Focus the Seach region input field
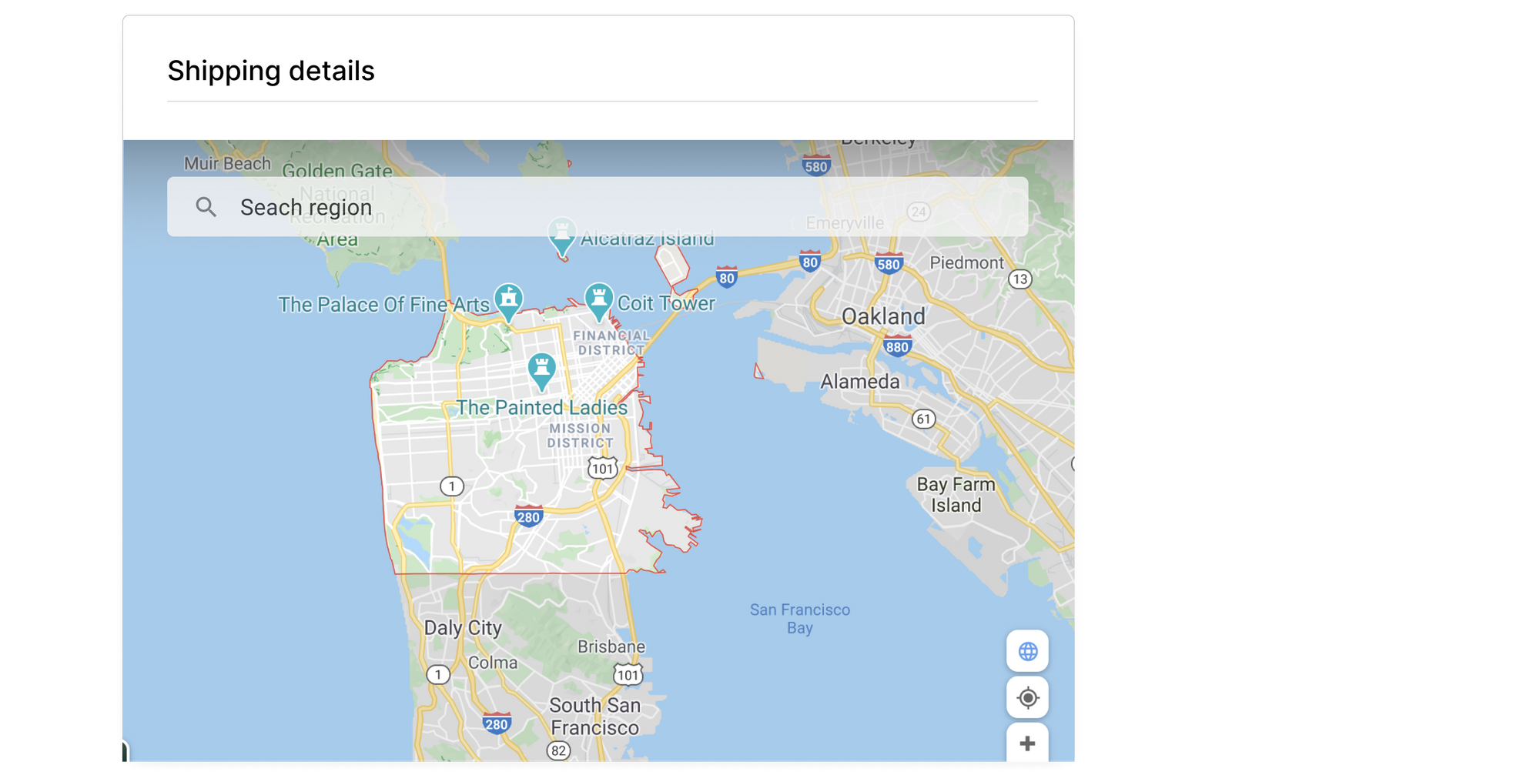 [598, 207]
